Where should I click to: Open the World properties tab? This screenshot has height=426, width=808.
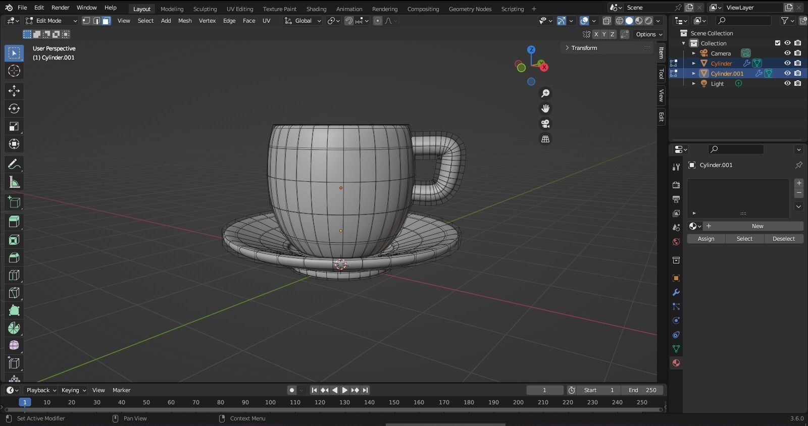(x=676, y=242)
